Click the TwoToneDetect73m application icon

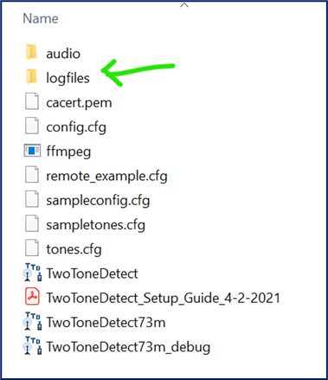(32, 321)
